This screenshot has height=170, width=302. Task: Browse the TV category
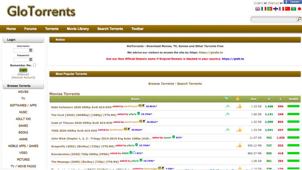[23, 99]
